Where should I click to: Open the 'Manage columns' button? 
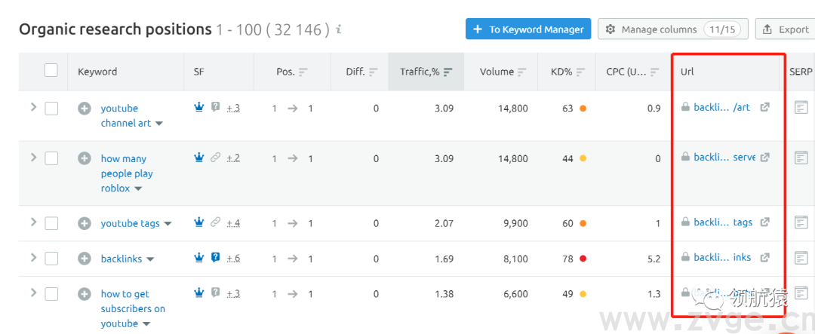tap(672, 29)
